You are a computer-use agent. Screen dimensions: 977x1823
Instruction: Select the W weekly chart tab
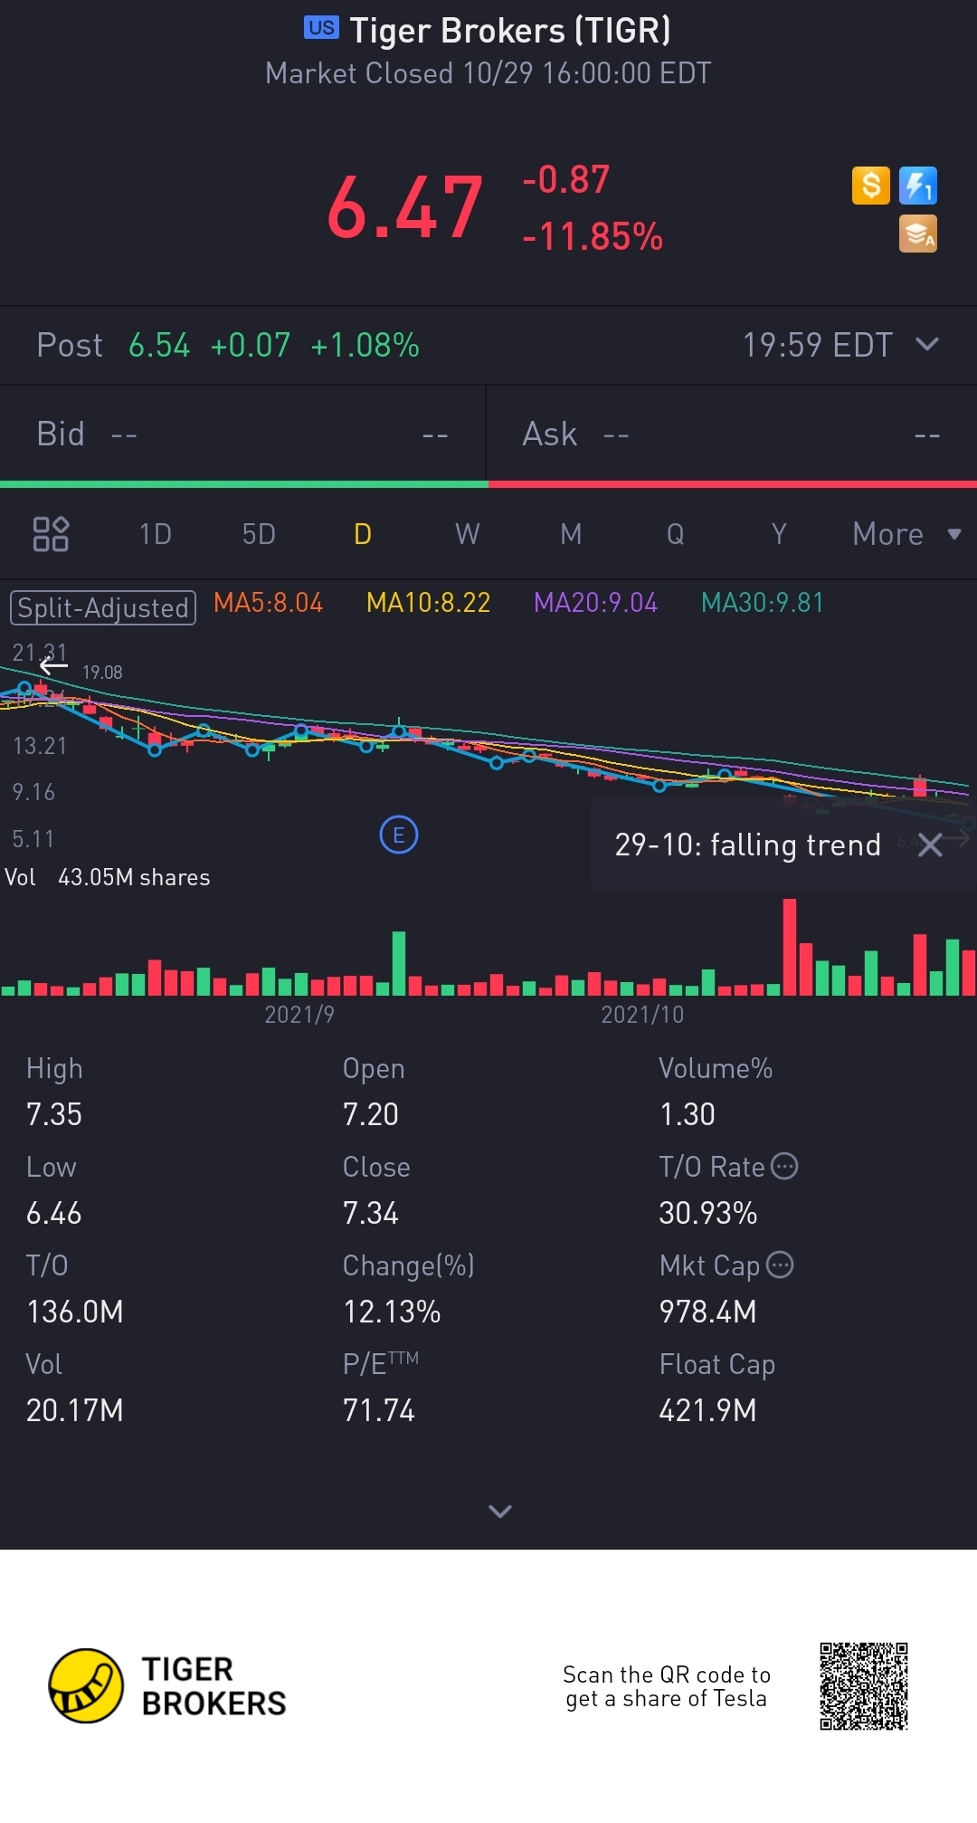point(467,534)
